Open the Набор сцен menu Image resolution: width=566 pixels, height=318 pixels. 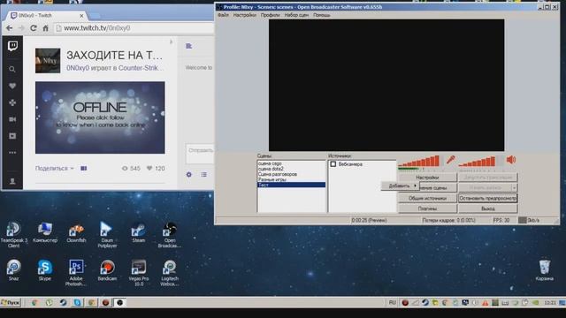296,15
